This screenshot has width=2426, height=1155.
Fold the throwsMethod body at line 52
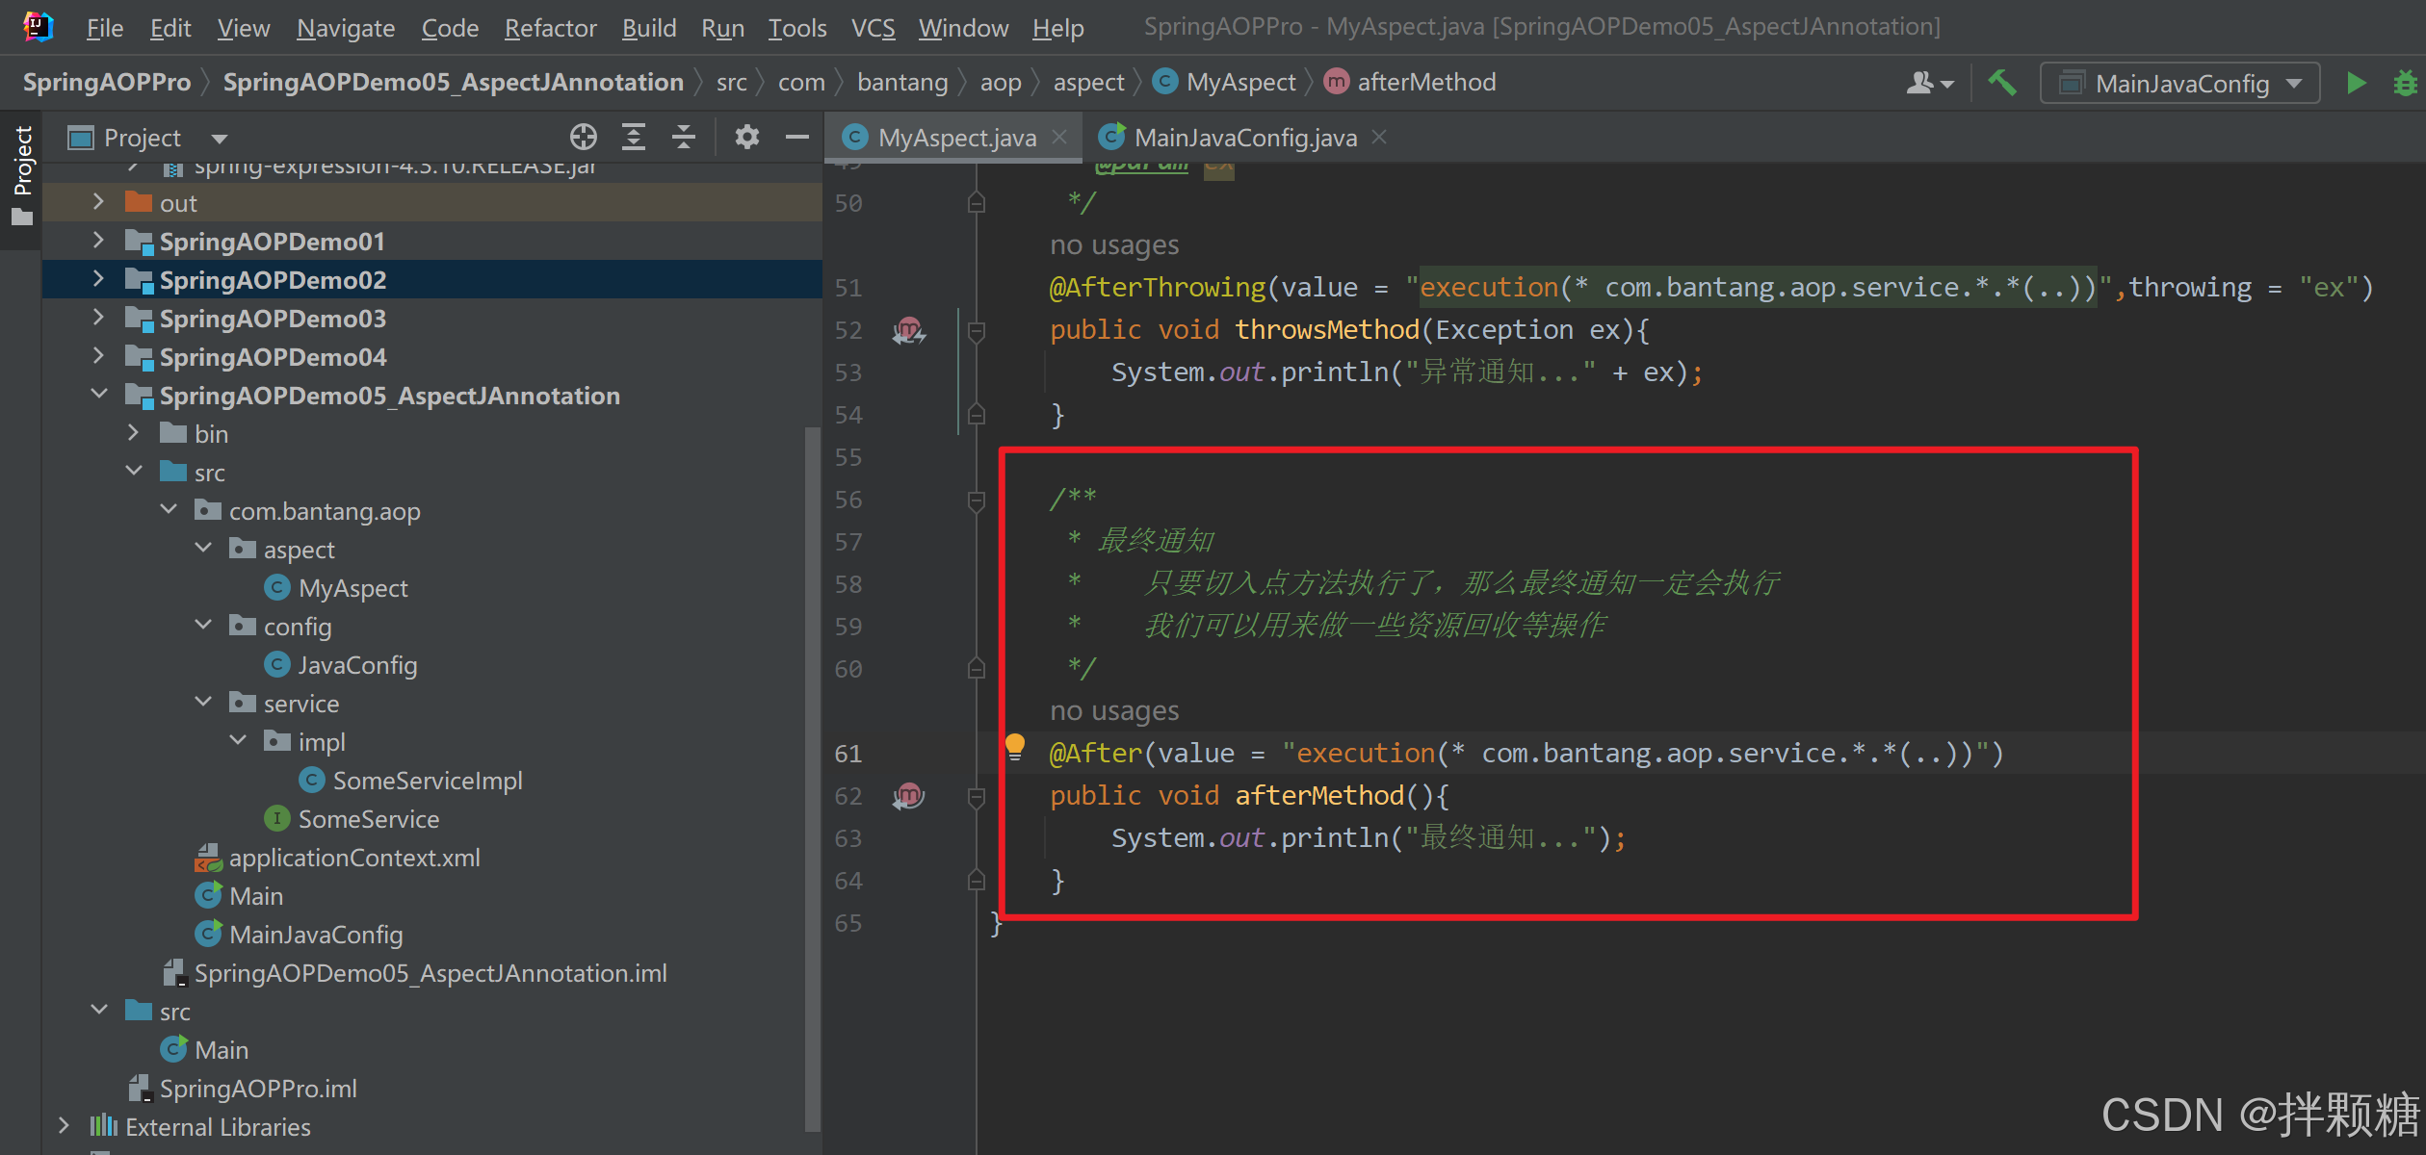(976, 330)
